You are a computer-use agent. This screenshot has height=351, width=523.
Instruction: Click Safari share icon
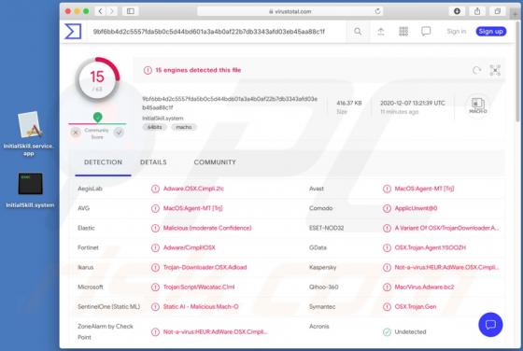(x=477, y=11)
